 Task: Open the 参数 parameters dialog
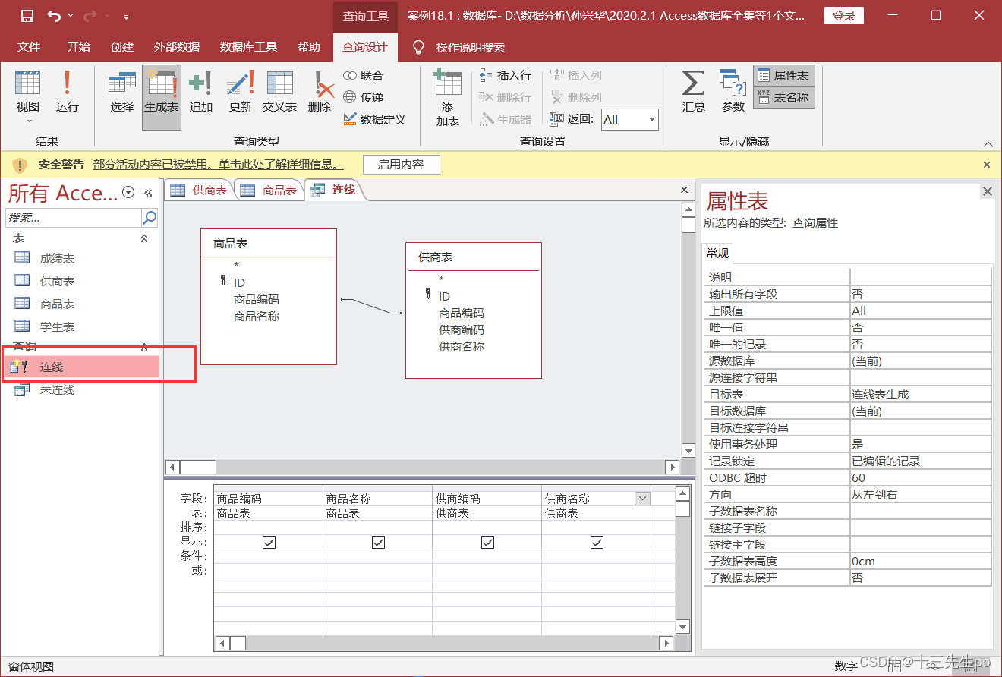coord(733,93)
